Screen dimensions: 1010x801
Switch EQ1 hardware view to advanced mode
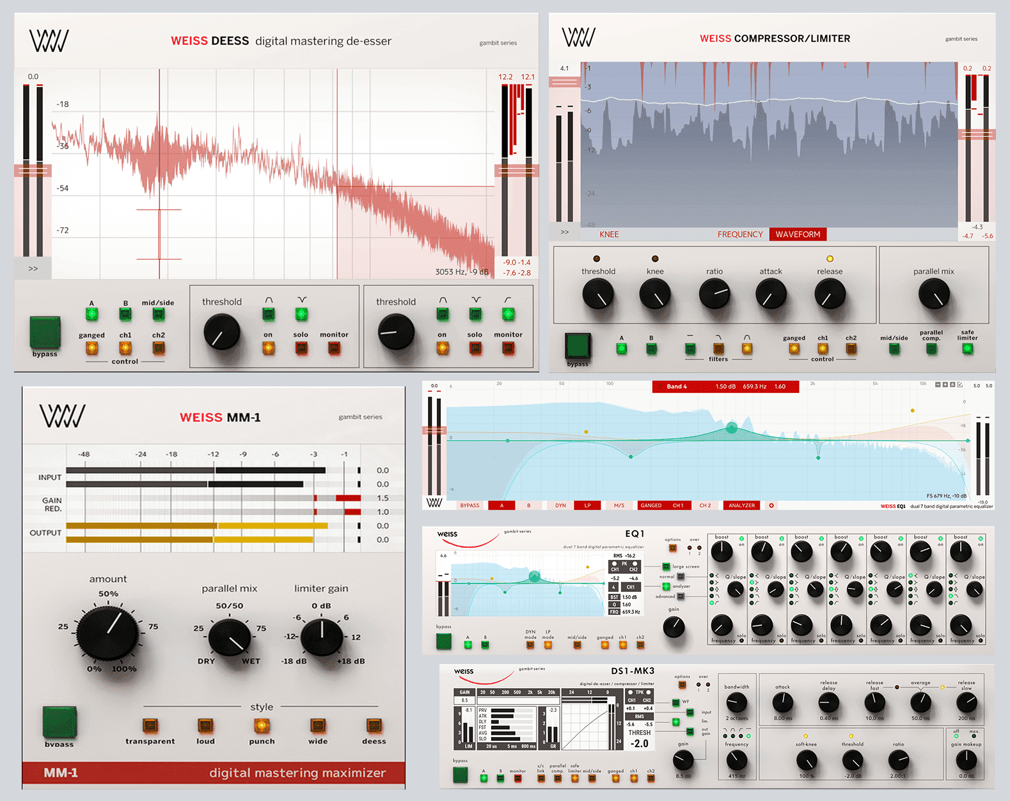click(x=681, y=596)
